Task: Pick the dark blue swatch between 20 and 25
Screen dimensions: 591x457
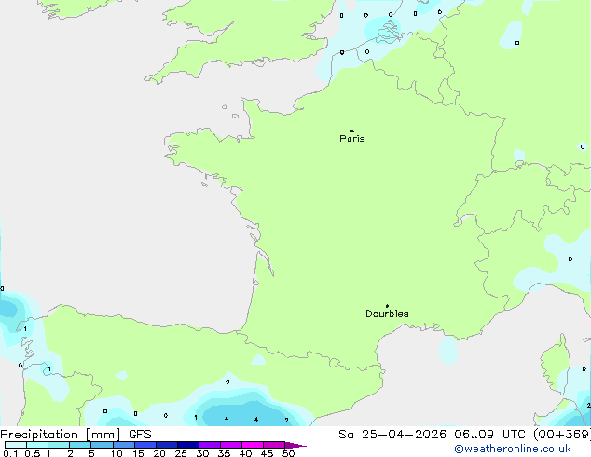Action: (167, 445)
